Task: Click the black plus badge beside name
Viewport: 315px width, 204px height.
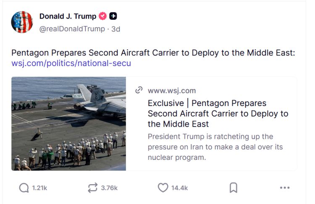Action: click(x=113, y=16)
